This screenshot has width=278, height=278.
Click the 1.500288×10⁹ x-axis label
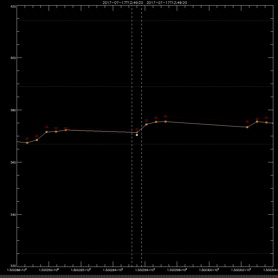click(17, 270)
